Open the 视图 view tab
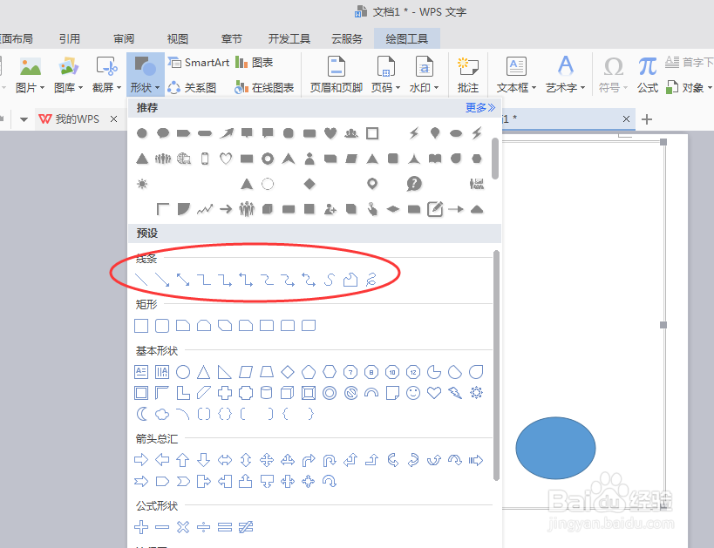Screen dimensions: 714x548 pos(178,38)
